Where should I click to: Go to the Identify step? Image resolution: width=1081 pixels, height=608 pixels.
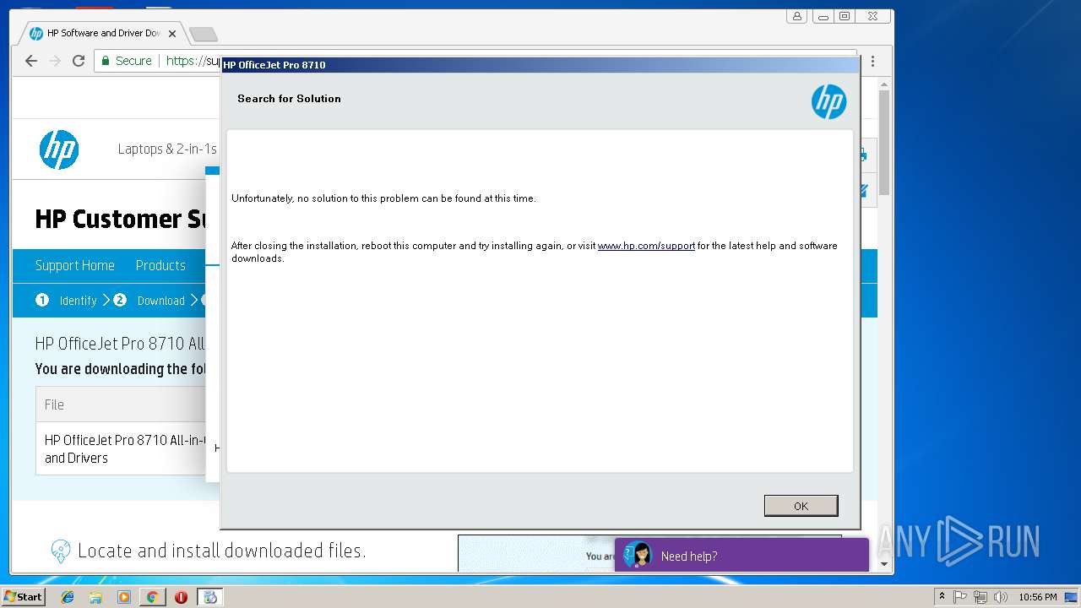[67, 301]
